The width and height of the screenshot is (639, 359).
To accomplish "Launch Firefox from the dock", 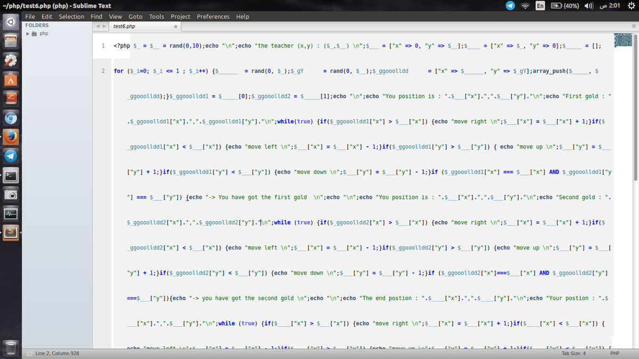I will click(x=10, y=137).
